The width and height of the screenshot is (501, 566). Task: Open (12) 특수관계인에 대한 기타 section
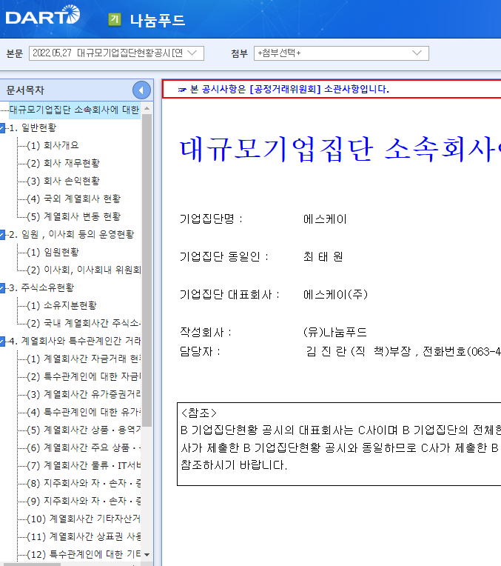click(84, 554)
